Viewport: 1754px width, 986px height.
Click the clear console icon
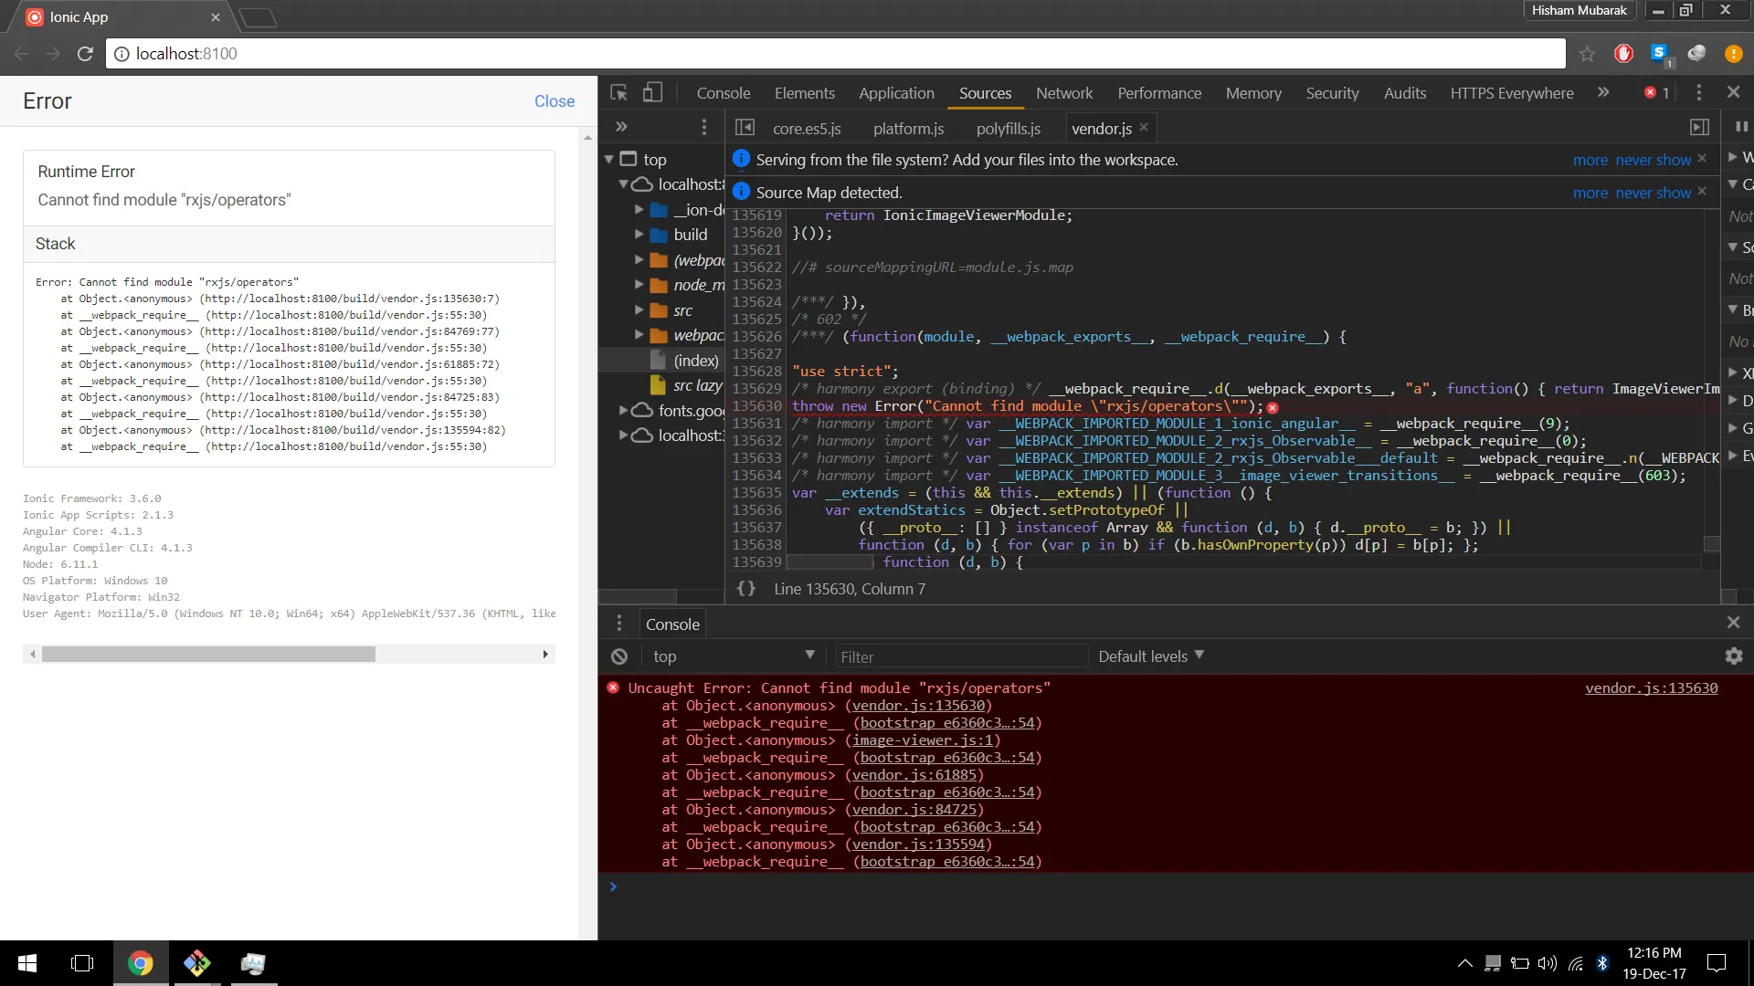(x=619, y=656)
